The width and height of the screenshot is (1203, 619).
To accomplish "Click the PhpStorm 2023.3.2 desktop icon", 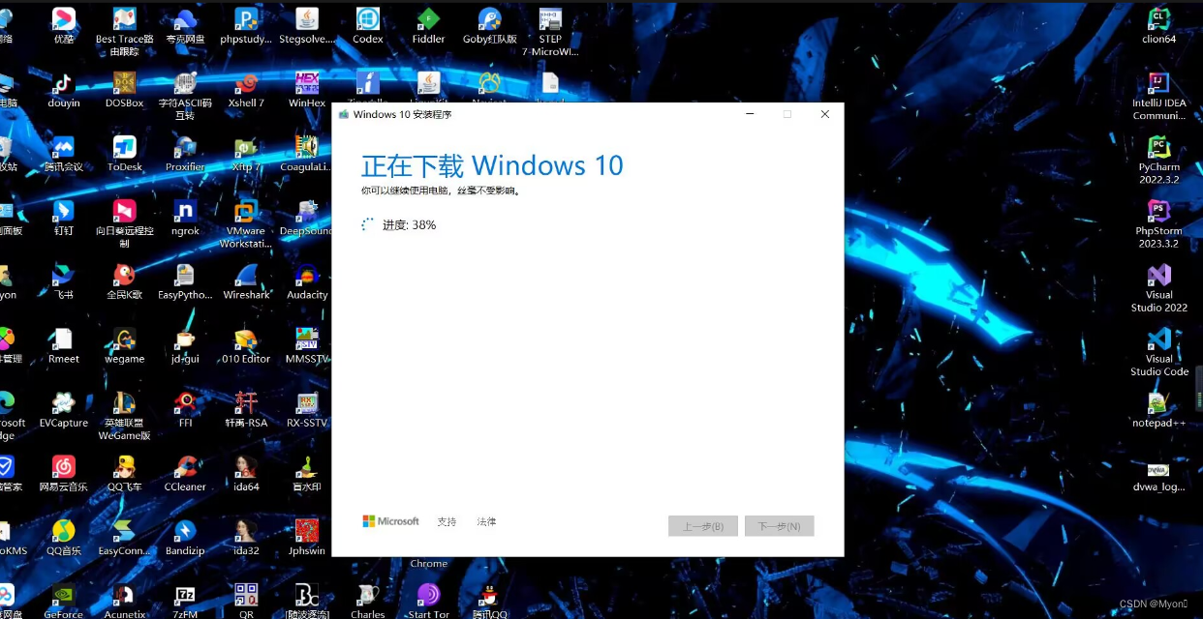I will [x=1159, y=223].
